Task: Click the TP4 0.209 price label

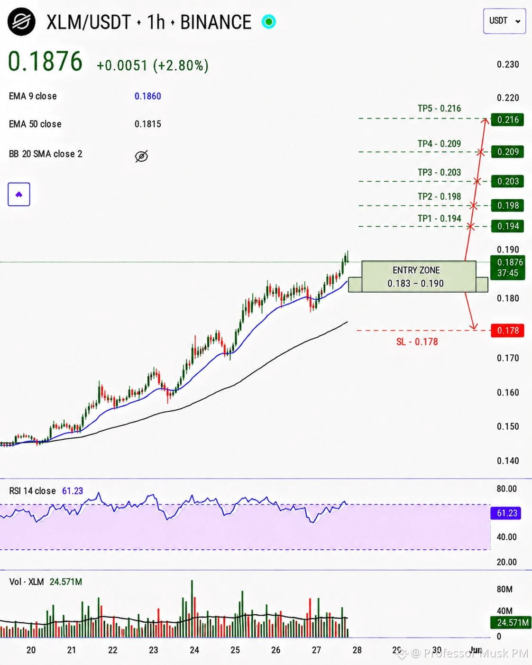Action: point(508,152)
